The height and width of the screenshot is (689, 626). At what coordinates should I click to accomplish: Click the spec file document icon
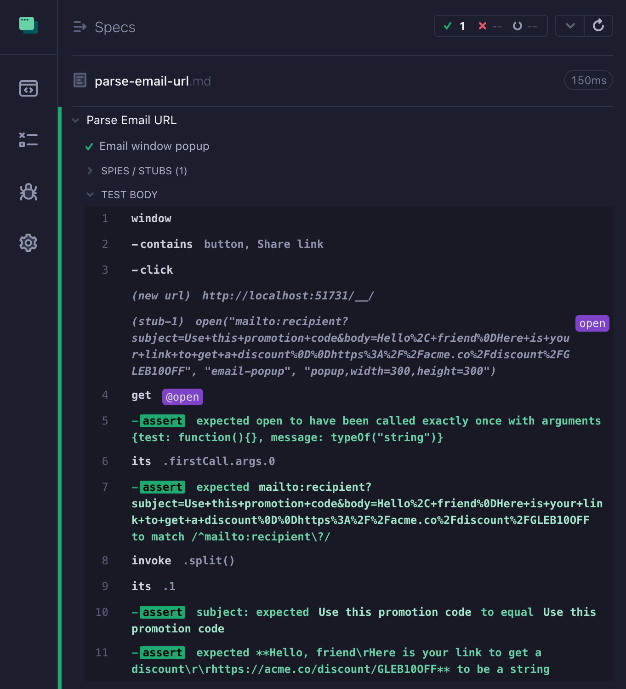pyautogui.click(x=80, y=80)
